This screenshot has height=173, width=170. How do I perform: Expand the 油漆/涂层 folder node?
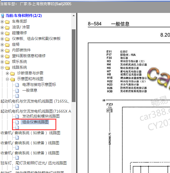tap(2, 27)
